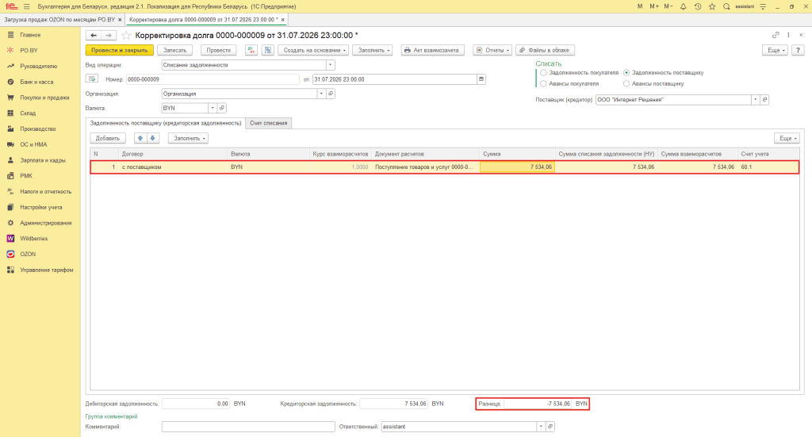Open the top Еще menu
The width and height of the screenshot is (812, 437).
point(776,50)
